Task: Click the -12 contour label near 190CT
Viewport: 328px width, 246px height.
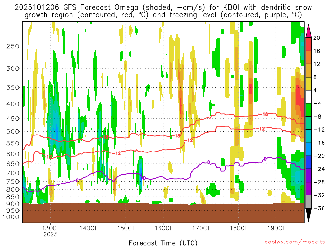Action: [x=261, y=129]
